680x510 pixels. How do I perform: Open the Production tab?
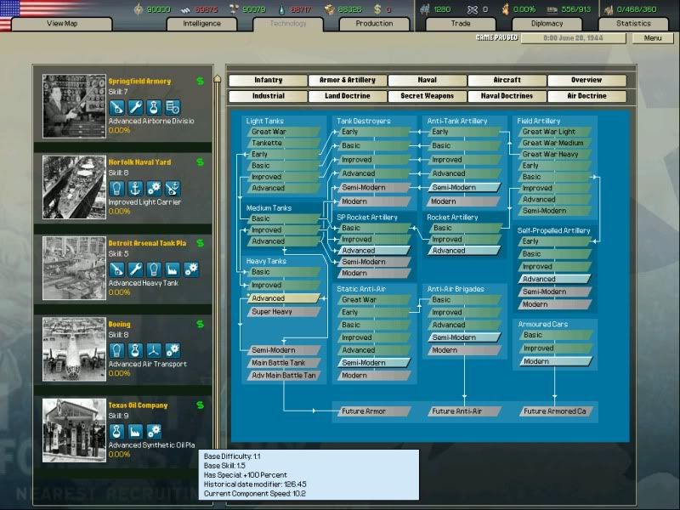pos(374,24)
